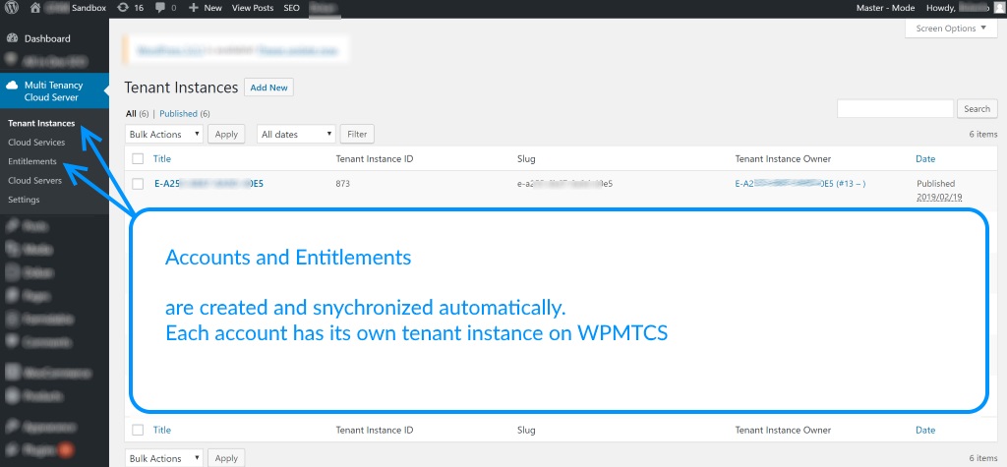
Task: Focus the tenant instances search field
Action: tap(895, 108)
